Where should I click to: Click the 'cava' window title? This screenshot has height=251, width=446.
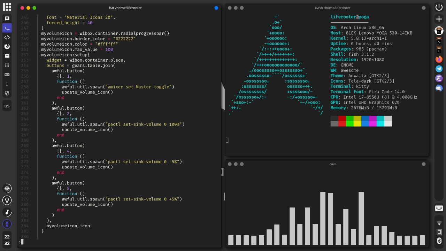(x=333, y=164)
